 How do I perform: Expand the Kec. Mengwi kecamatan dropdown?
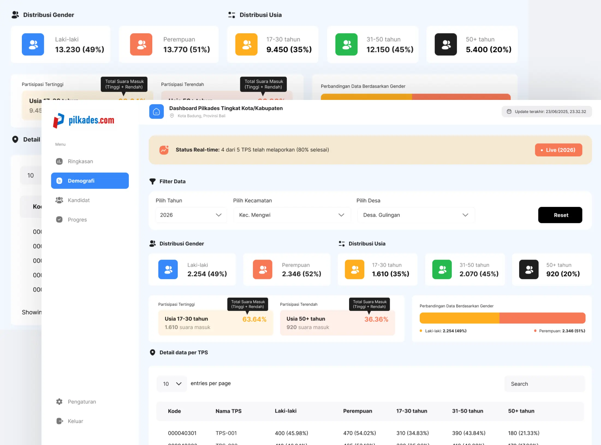tap(291, 215)
